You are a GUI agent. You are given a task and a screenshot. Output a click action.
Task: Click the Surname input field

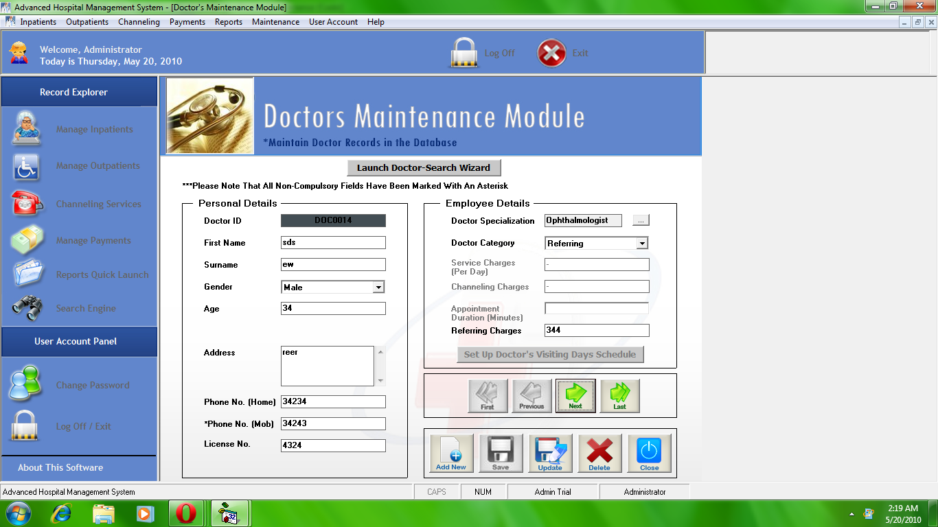coord(333,265)
